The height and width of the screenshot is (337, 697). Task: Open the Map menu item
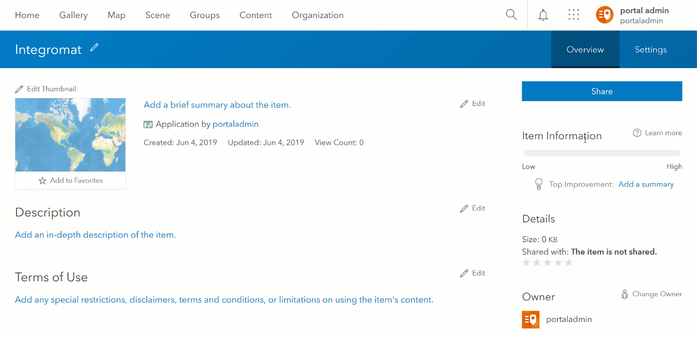click(x=116, y=15)
